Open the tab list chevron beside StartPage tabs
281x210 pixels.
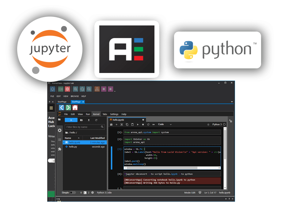click(231, 101)
